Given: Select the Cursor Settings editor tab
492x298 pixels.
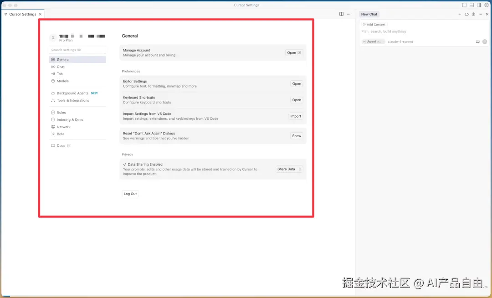Looking at the screenshot, I should [23, 14].
